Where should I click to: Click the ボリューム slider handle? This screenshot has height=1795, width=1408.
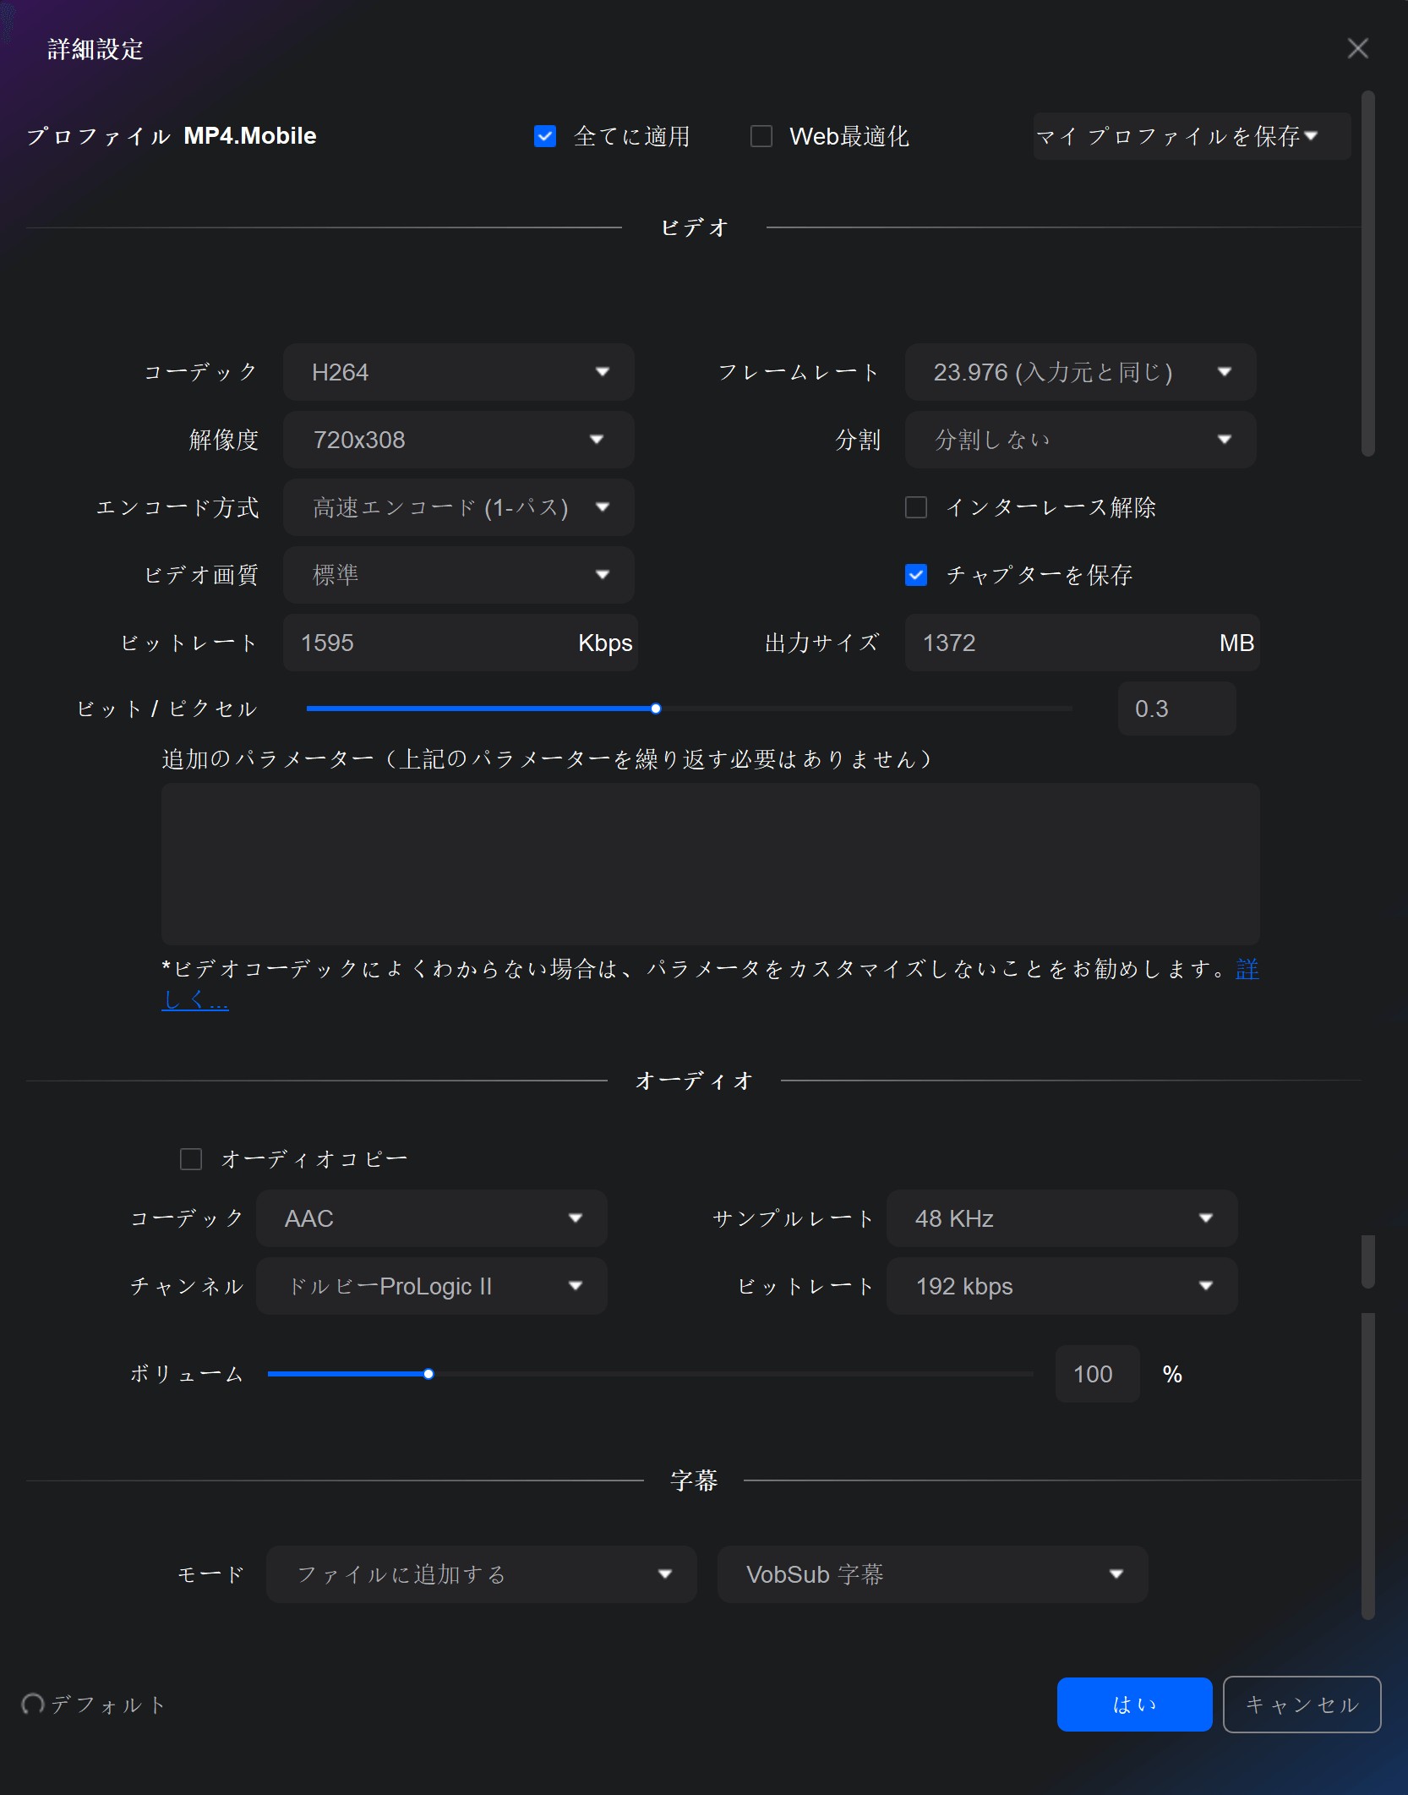pos(428,1374)
